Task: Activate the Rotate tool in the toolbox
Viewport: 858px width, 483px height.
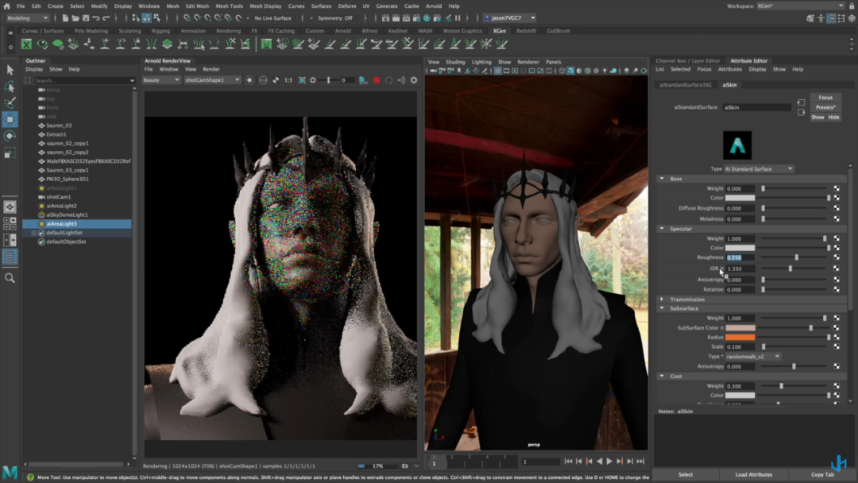Action: pyautogui.click(x=10, y=136)
